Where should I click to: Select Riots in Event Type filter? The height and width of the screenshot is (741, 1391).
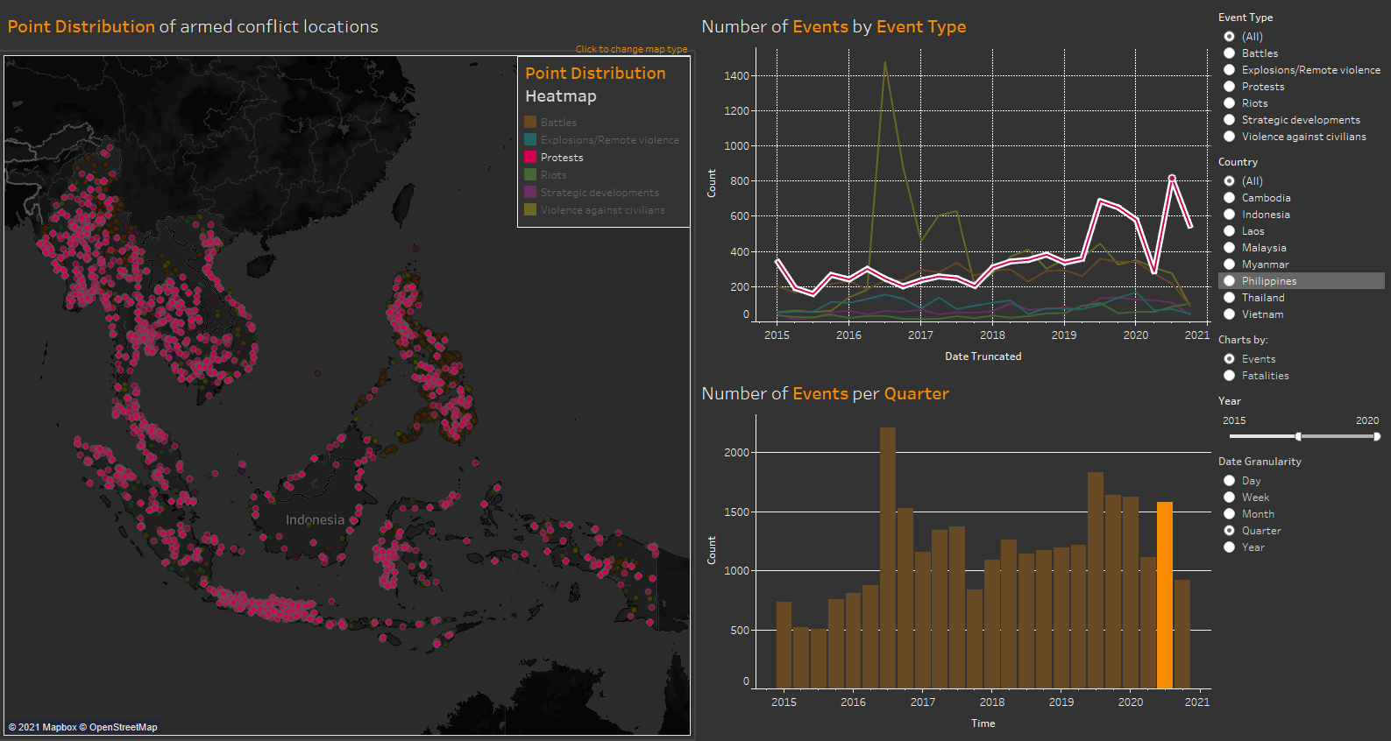tap(1229, 103)
